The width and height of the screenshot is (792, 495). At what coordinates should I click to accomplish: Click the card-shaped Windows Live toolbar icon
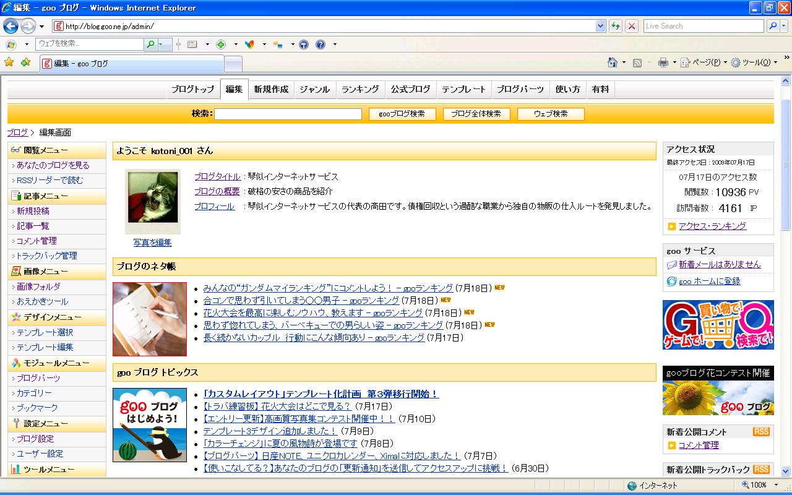pos(192,45)
